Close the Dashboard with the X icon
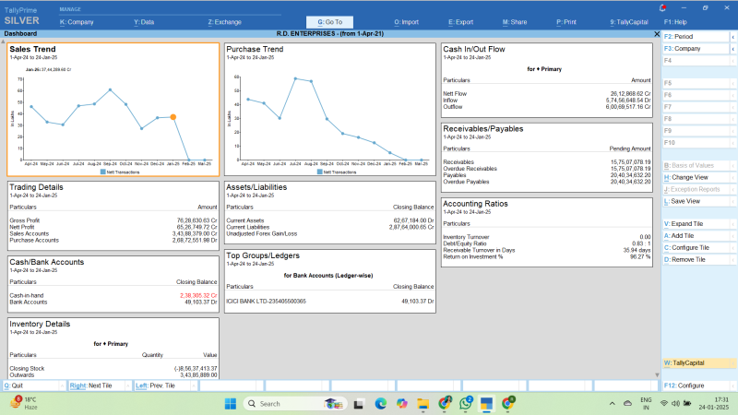738x415 pixels. [656, 33]
